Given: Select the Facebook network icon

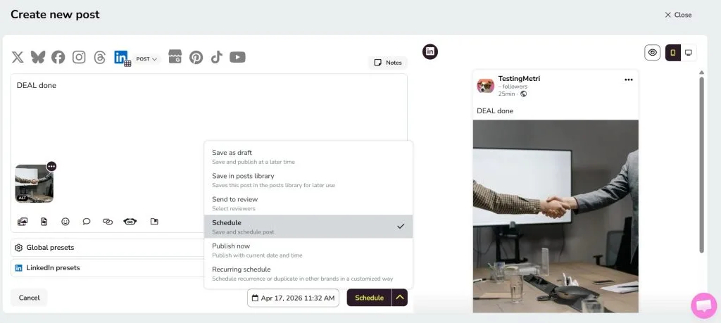Looking at the screenshot, I should [x=58, y=57].
